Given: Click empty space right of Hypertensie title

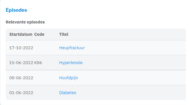Looking at the screenshot, I should click(134, 63).
